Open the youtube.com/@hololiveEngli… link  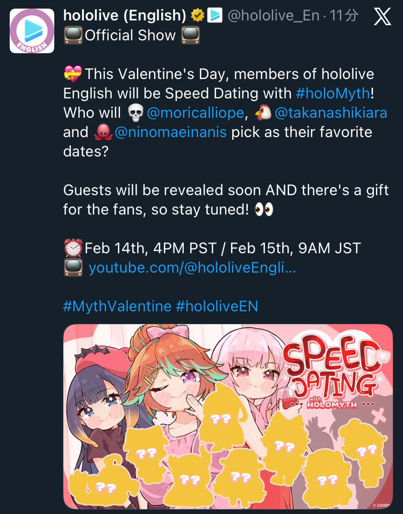(x=192, y=268)
